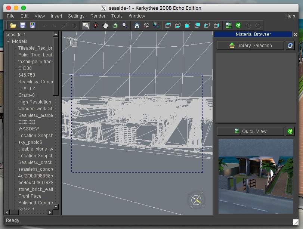This screenshot has width=303, height=229.
Task: Click the squares percent toolbar icon
Action: (x=156, y=25)
